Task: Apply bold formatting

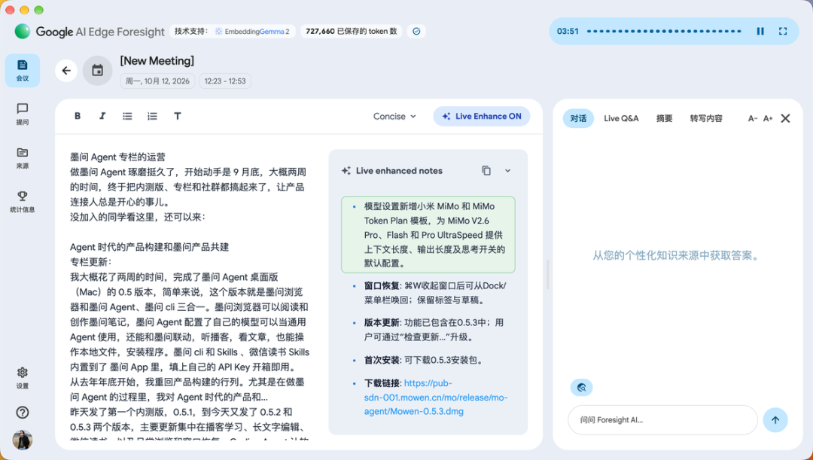Action: 78,116
